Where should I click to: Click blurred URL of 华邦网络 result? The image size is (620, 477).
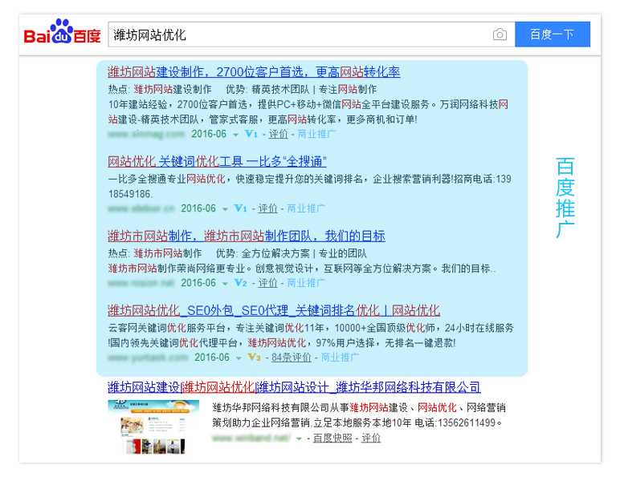251,439
